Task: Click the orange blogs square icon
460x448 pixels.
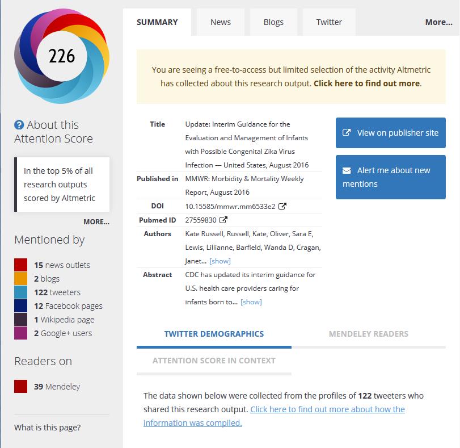Action: point(21,279)
